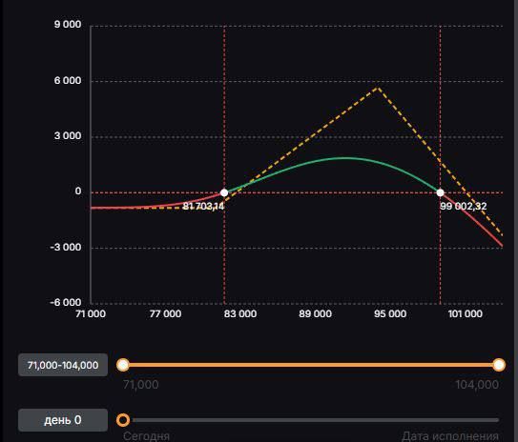Click the Сегодня label under the day slider
Screen dimensions: 518x442
coord(146,436)
